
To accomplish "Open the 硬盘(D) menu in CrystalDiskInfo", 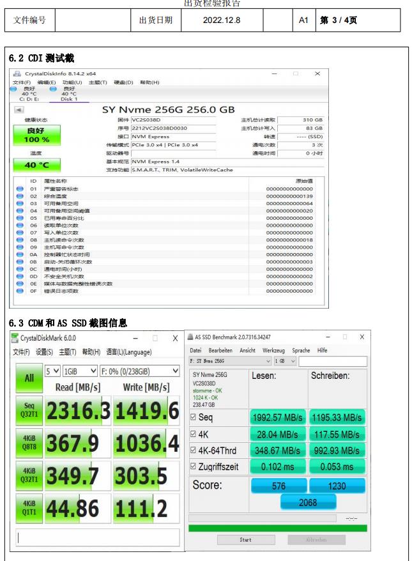I will (x=123, y=82).
